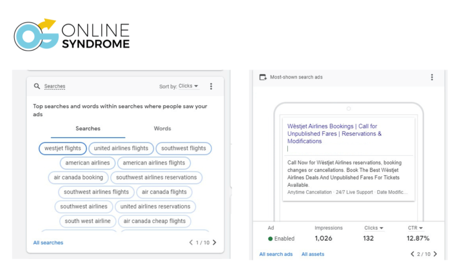Go to previous most-shown search ad
This screenshot has height=261, width=464.
pyautogui.click(x=412, y=254)
